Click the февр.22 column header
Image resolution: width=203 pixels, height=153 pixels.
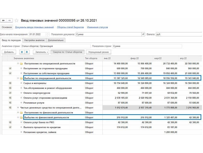pyautogui.click(x=141, y=58)
